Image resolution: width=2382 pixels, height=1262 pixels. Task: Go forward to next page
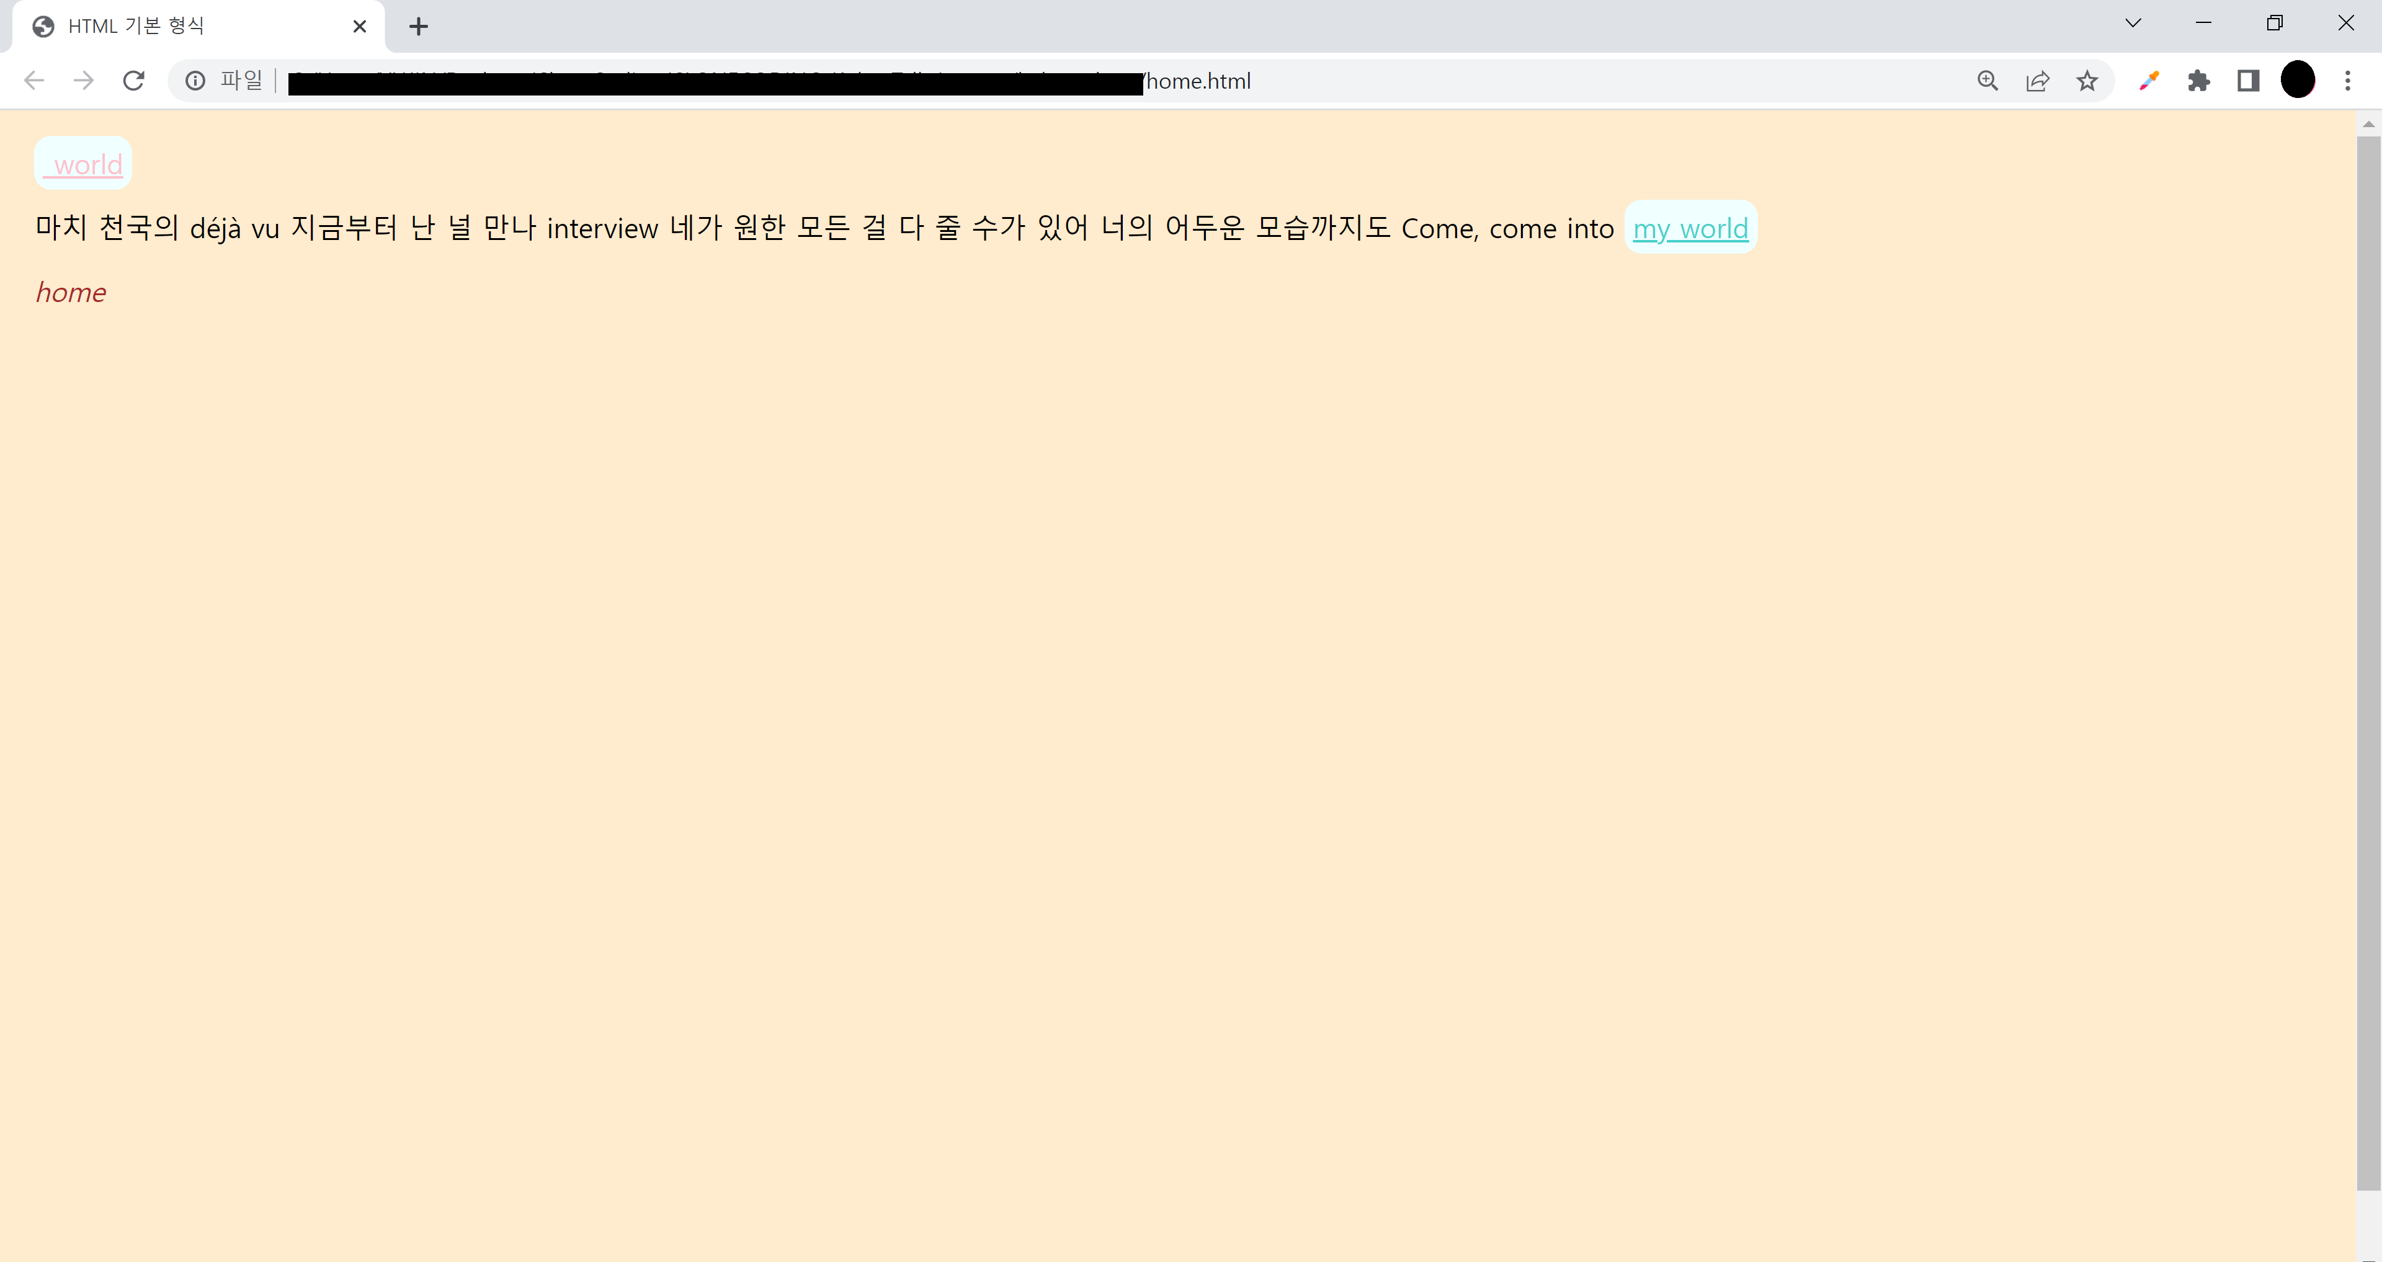(84, 81)
